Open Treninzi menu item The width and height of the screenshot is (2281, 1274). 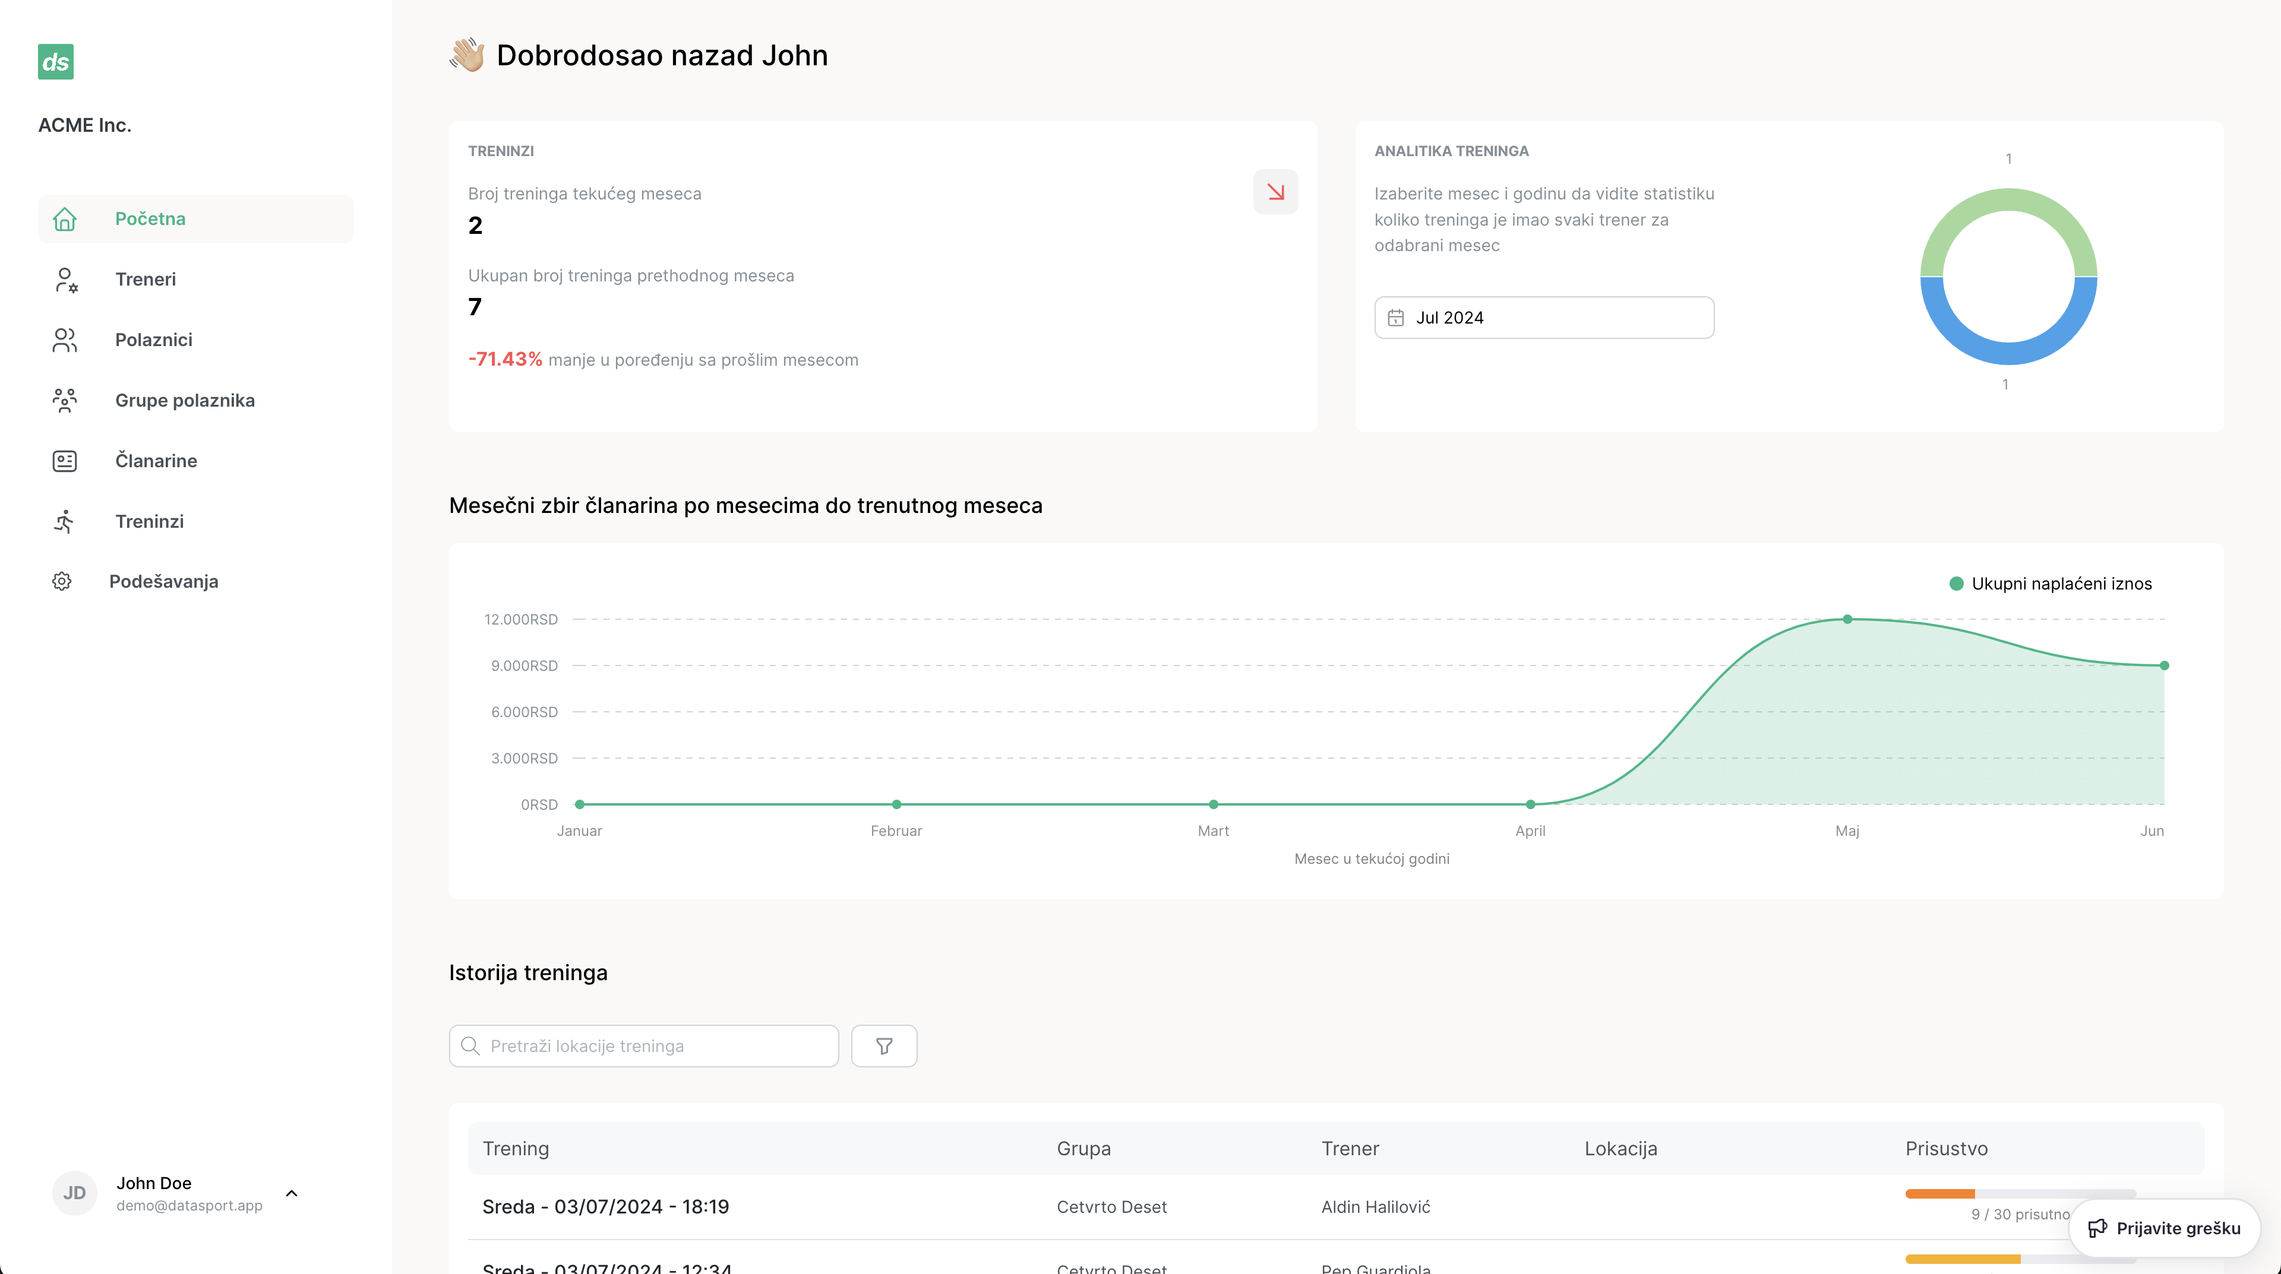195,521
